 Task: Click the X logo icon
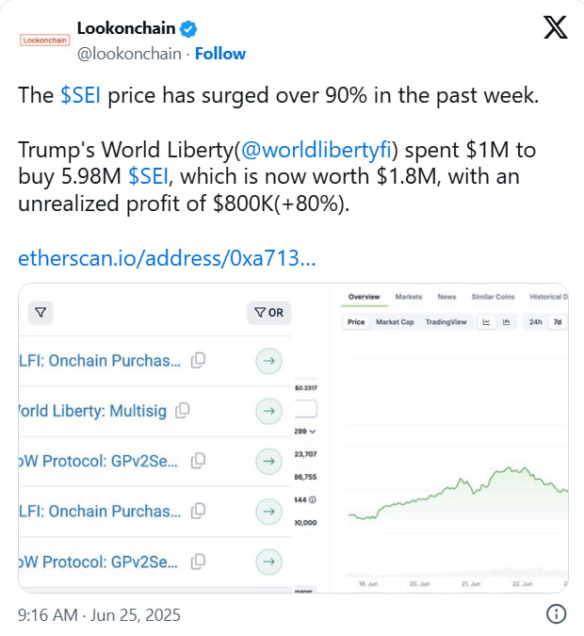click(556, 28)
